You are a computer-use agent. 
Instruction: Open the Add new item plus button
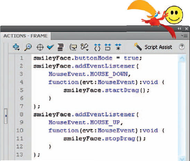16,47
